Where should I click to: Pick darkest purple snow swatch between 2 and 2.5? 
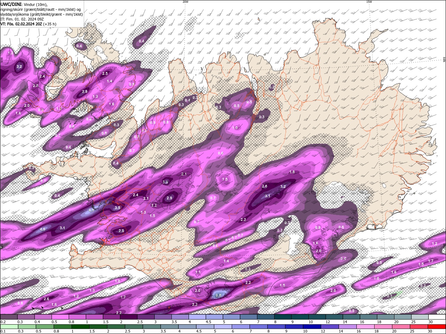[x=129, y=317]
